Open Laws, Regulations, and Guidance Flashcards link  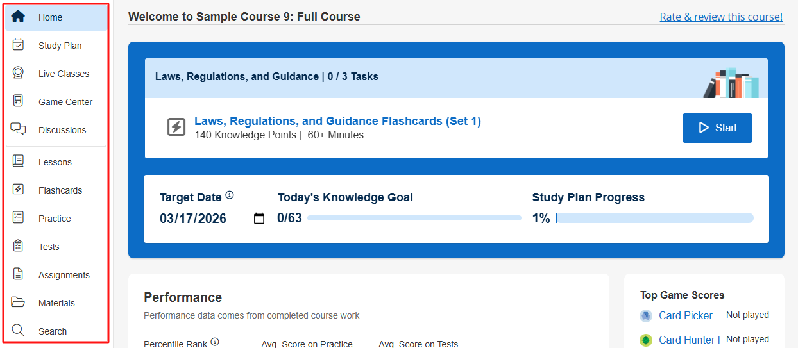(337, 121)
